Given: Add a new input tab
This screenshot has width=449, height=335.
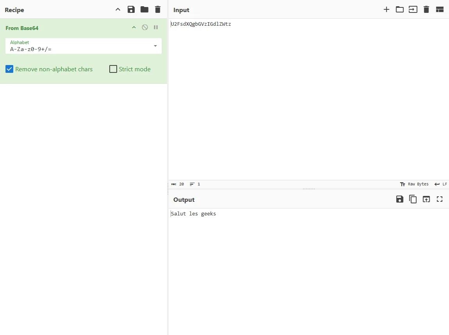Looking at the screenshot, I should pos(386,9).
